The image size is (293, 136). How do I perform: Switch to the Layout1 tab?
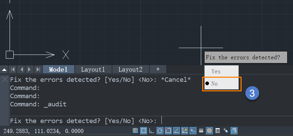pyautogui.click(x=93, y=70)
